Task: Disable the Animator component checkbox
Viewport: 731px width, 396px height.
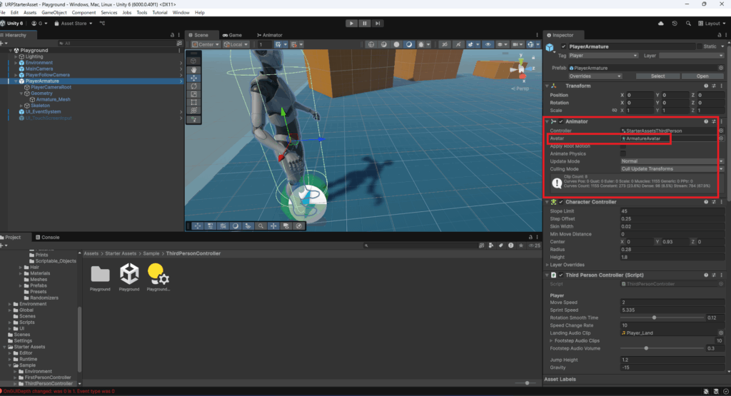Action: (561, 121)
